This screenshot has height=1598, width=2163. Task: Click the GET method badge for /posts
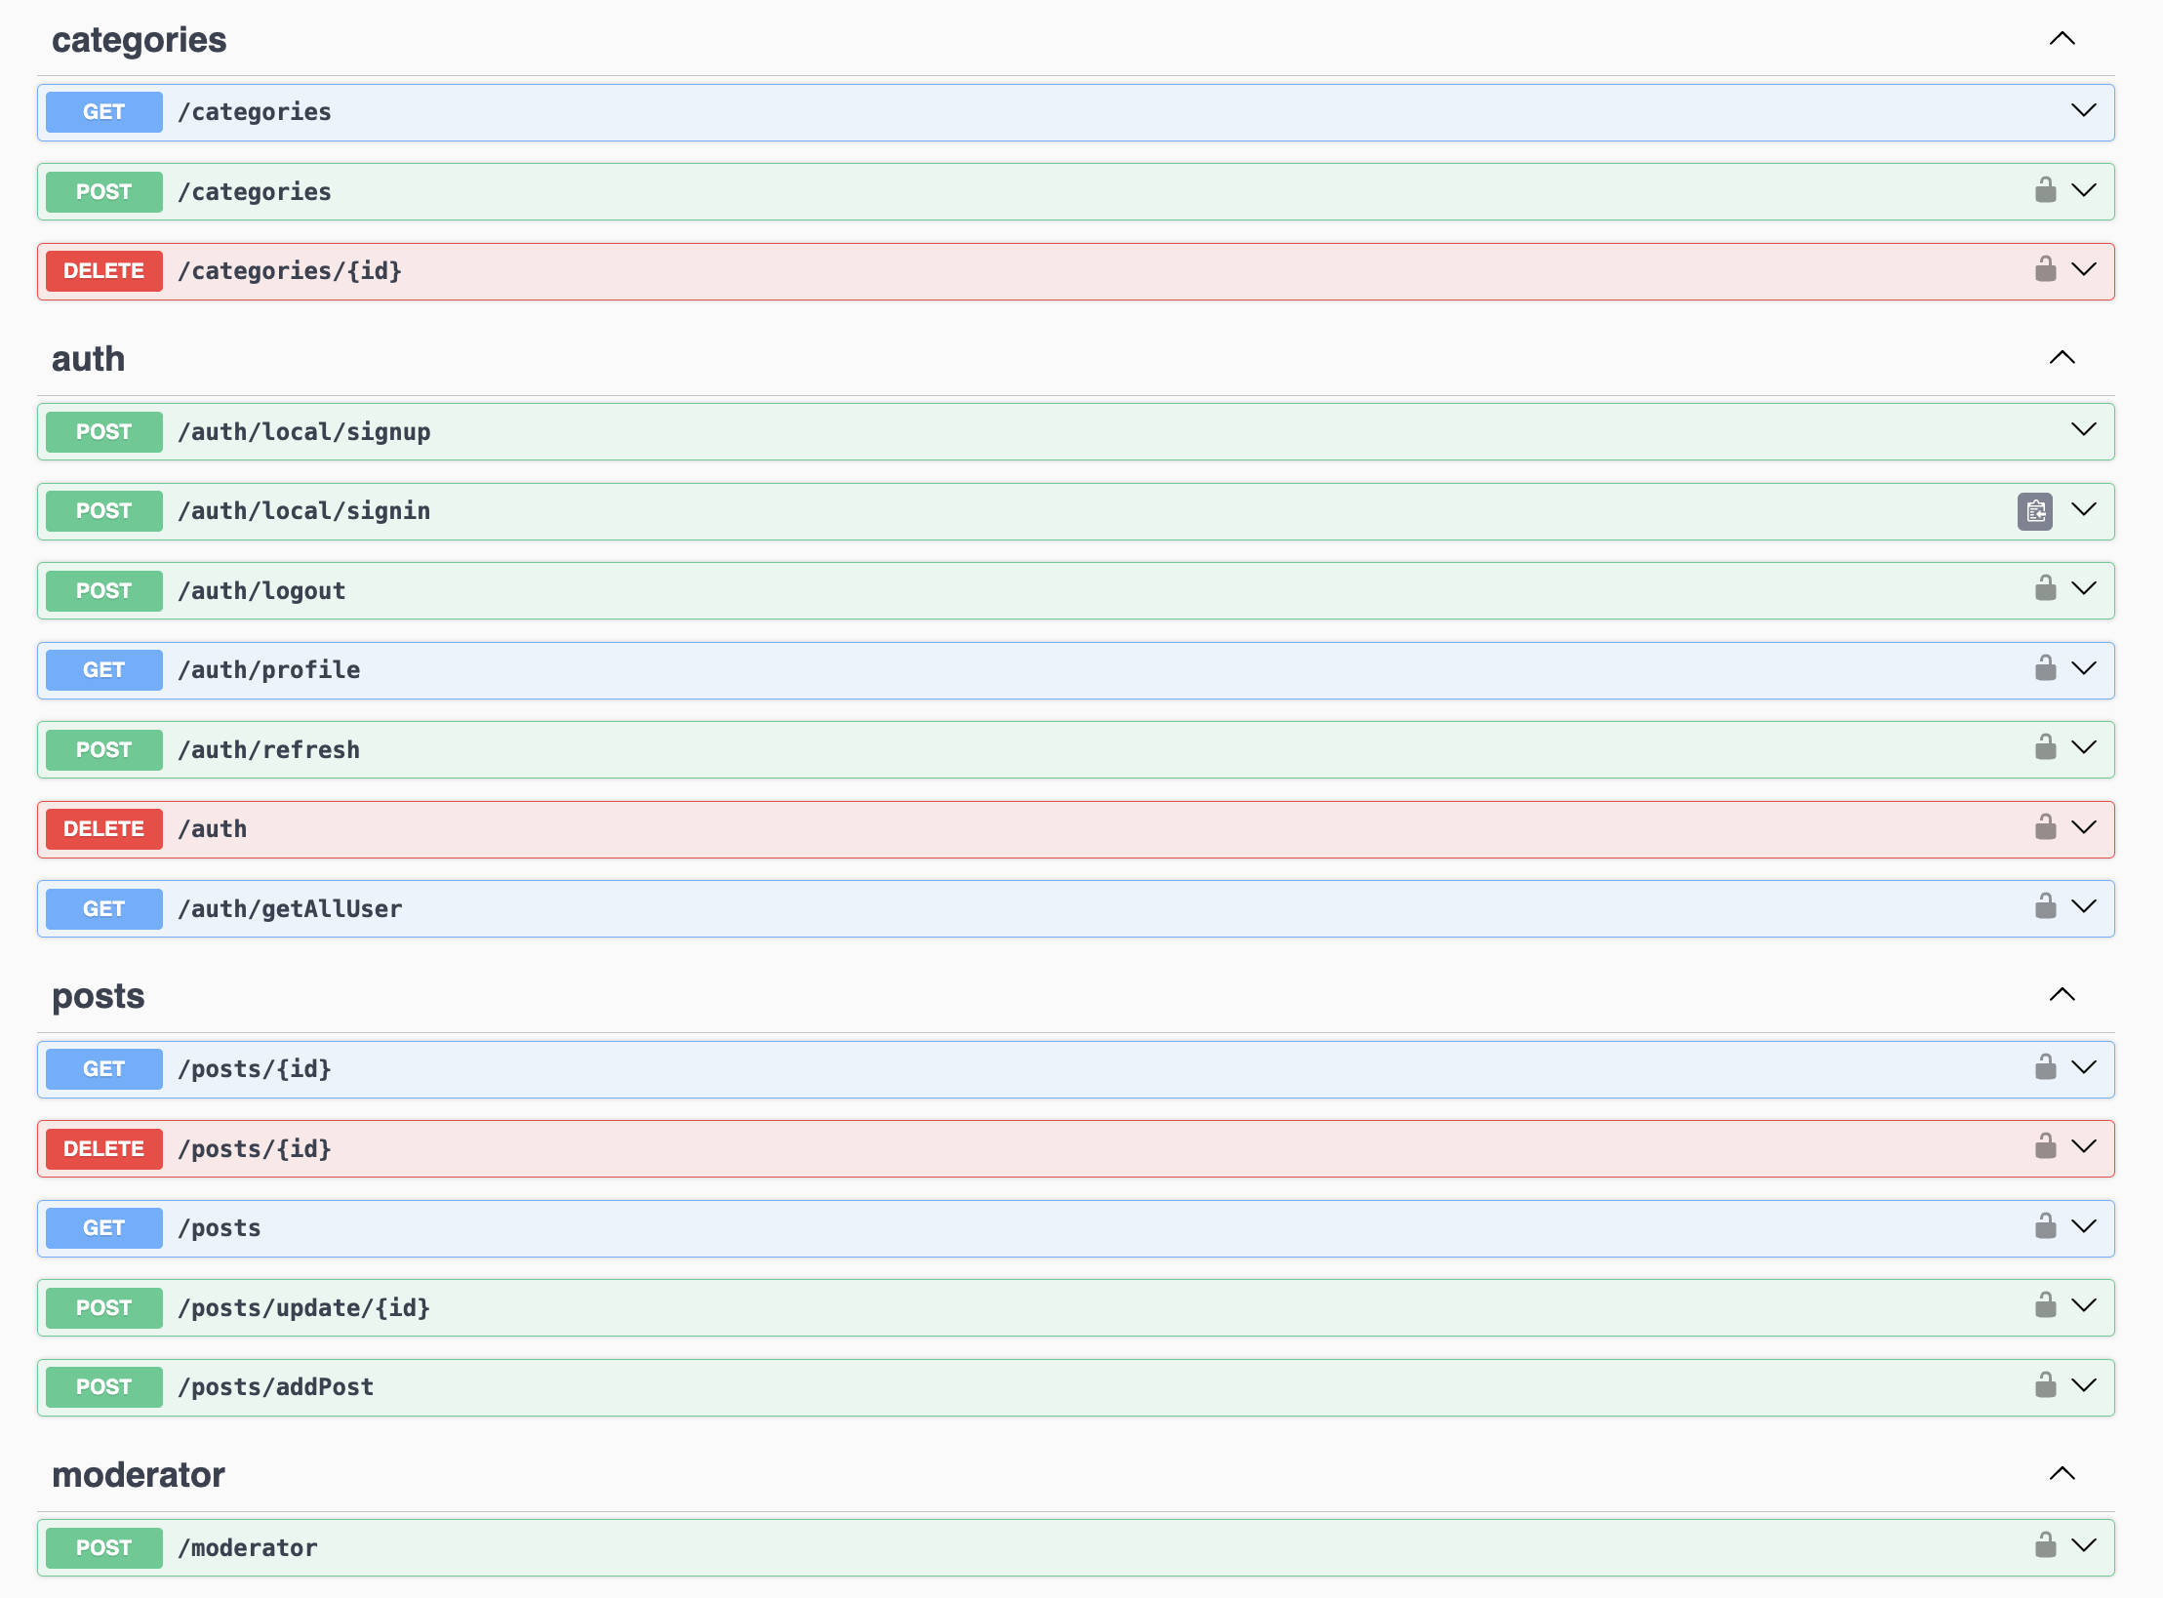point(103,1228)
